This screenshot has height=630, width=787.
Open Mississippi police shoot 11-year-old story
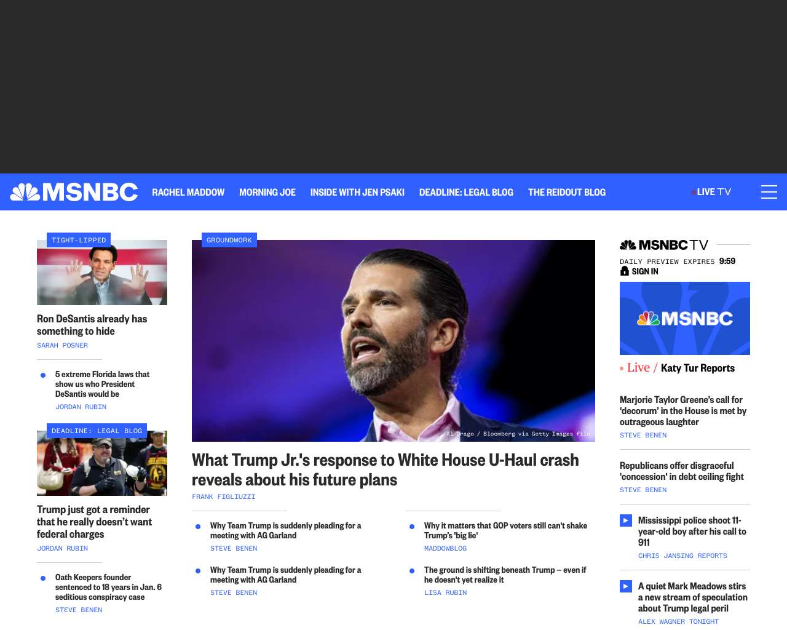pos(692,532)
